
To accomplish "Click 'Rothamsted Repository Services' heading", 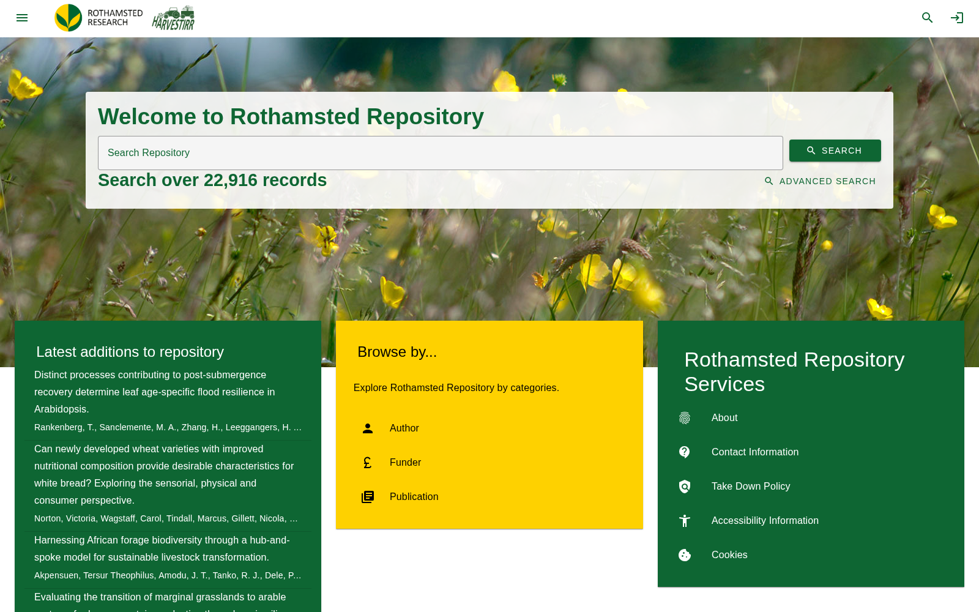I will coord(794,372).
